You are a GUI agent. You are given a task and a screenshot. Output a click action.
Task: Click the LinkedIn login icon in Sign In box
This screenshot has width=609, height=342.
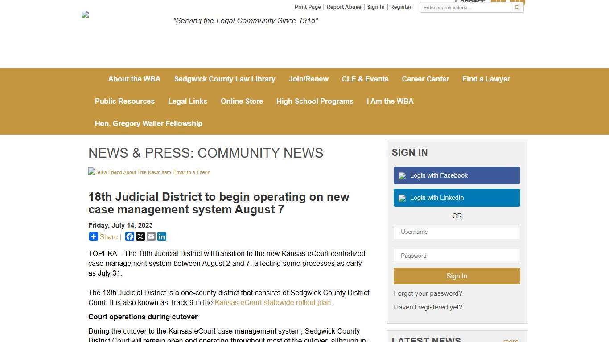(401, 198)
